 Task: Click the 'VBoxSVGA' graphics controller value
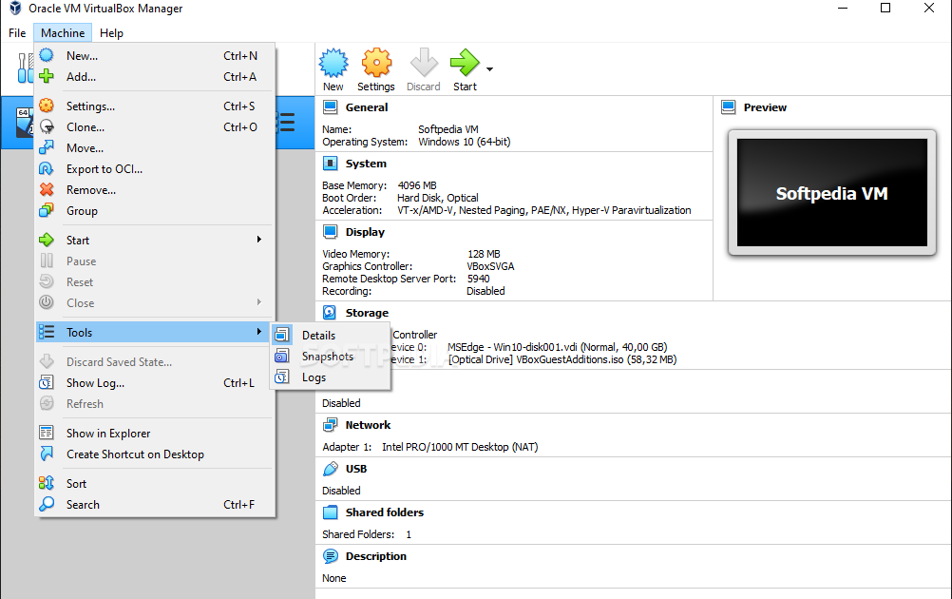click(x=490, y=266)
